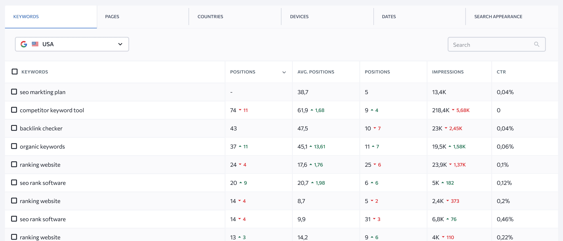This screenshot has height=241, width=563.
Task: Sort by the Avg. Positions column header
Action: pos(316,72)
